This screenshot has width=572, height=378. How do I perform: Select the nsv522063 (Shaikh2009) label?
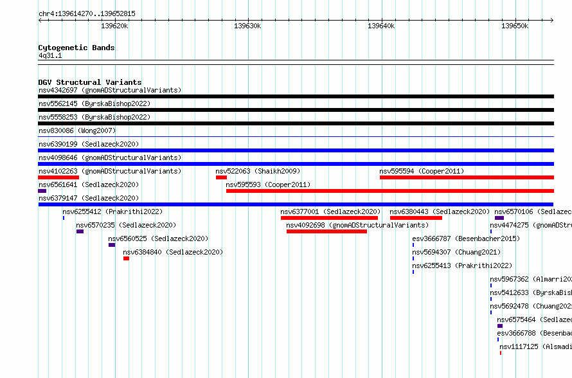[x=258, y=171]
